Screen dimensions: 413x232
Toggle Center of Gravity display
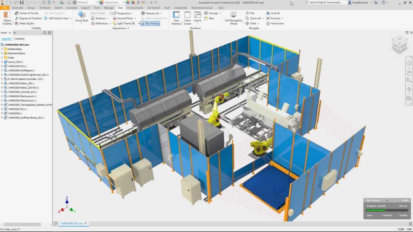26,13
